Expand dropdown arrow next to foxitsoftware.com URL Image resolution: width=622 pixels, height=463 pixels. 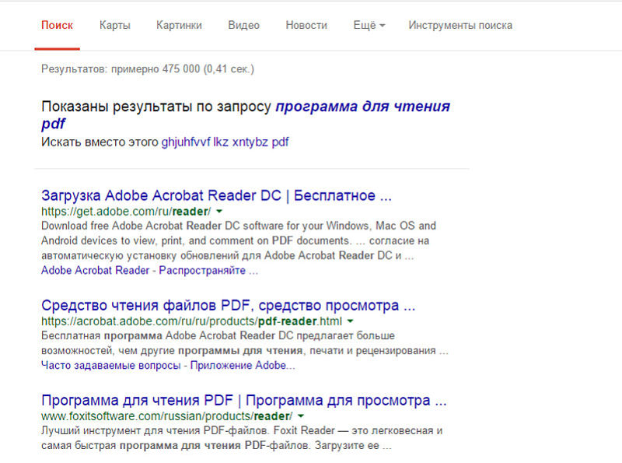[x=301, y=416]
